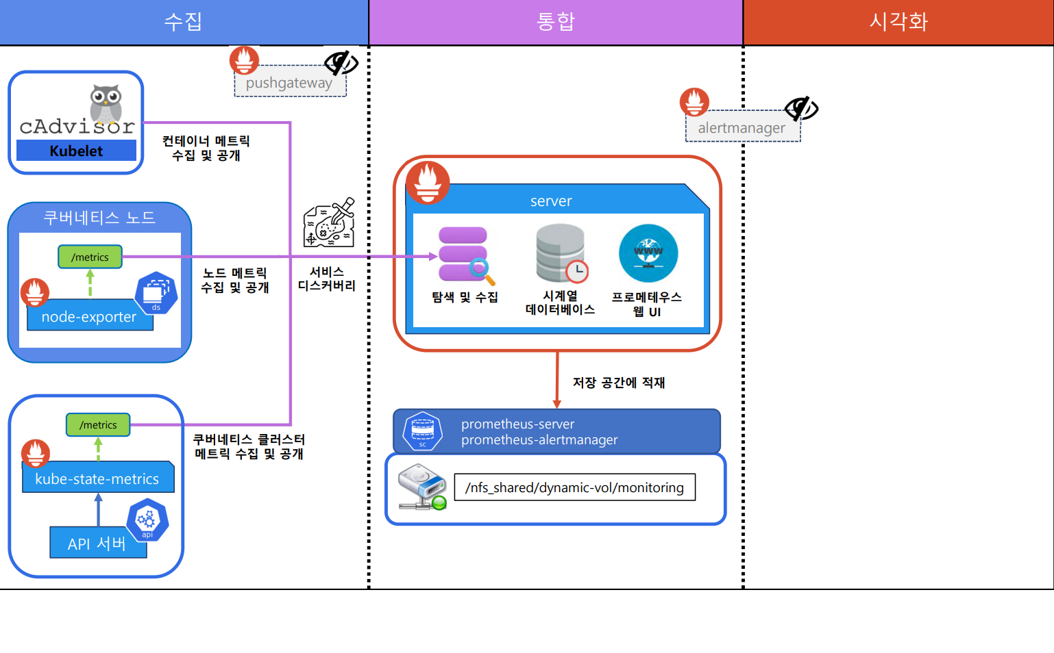This screenshot has width=1054, height=653.
Task: Click the 시계열 데이터베이스 label
Action: click(x=560, y=303)
